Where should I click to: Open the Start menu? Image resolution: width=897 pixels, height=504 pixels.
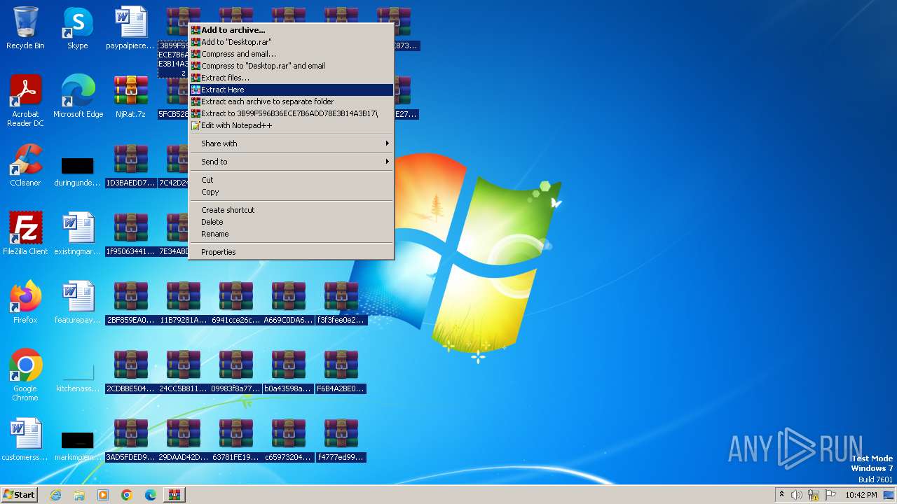pos(19,494)
